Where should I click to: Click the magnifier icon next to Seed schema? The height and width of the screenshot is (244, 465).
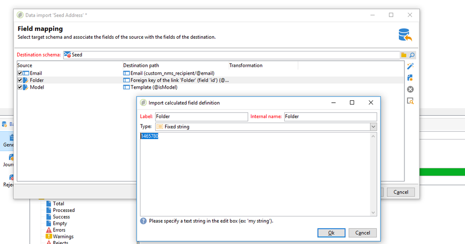412,55
